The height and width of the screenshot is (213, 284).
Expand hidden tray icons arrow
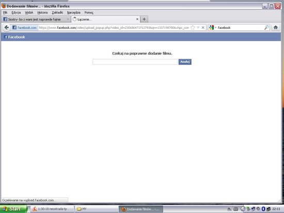click(x=243, y=209)
